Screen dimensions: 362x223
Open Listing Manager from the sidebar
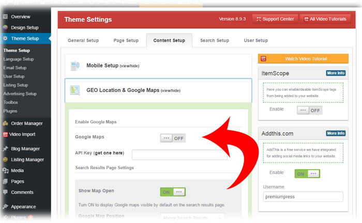click(x=27, y=160)
